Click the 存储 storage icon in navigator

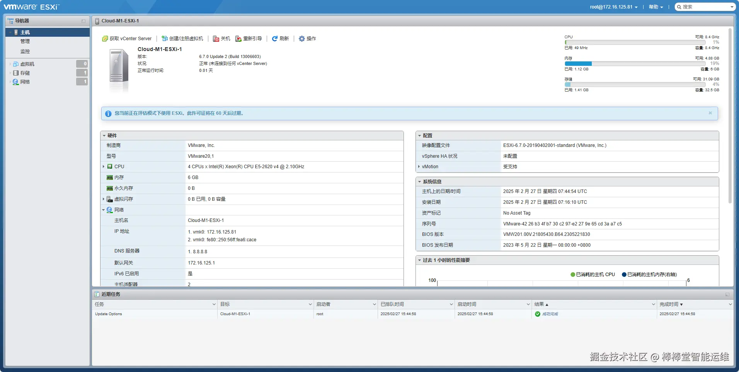(16, 73)
